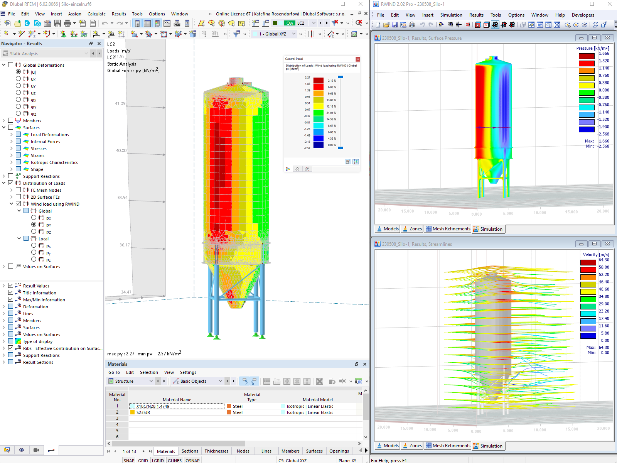
Task: Switch to the Thicknesses table tab
Action: [216, 451]
